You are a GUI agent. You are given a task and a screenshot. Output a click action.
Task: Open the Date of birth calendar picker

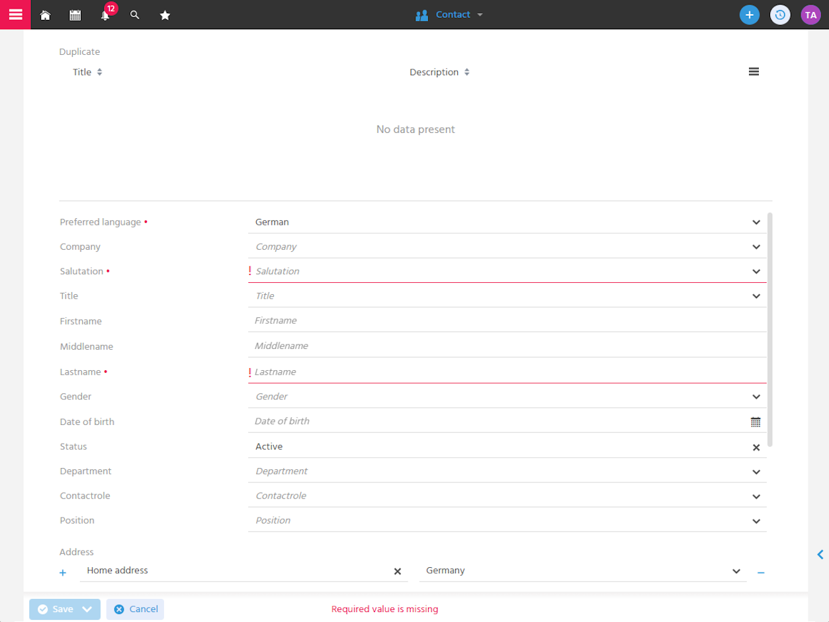(756, 422)
